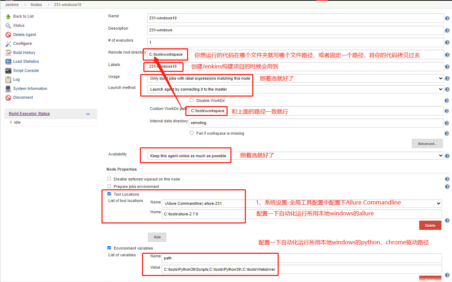Open help icon for the Description field

click(447, 31)
